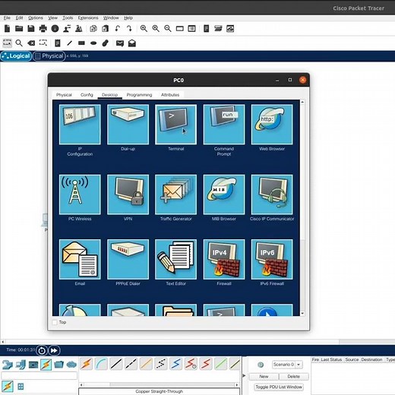Open the Edit menu
Viewport: 395px width, 395px height.
[19, 17]
